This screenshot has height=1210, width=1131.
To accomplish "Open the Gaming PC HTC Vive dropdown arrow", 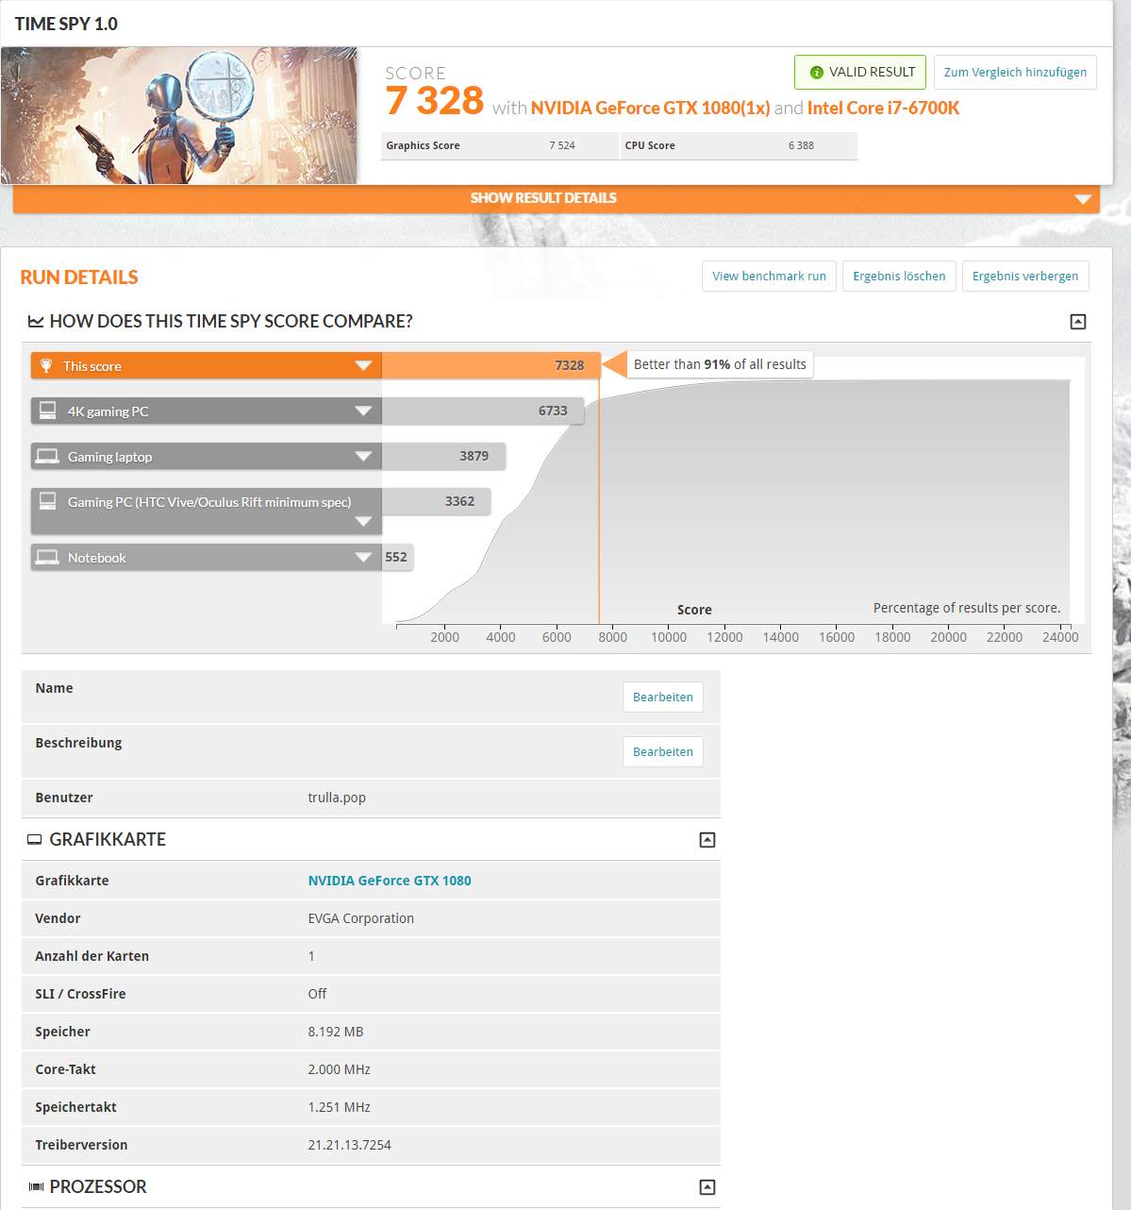I will click(363, 521).
